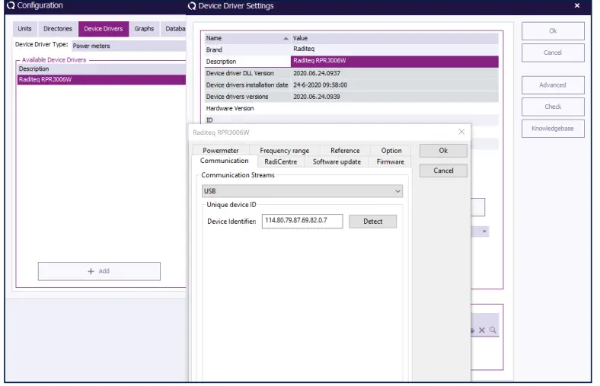Close the Raditeq RPR3006W dialog with X

pyautogui.click(x=461, y=132)
